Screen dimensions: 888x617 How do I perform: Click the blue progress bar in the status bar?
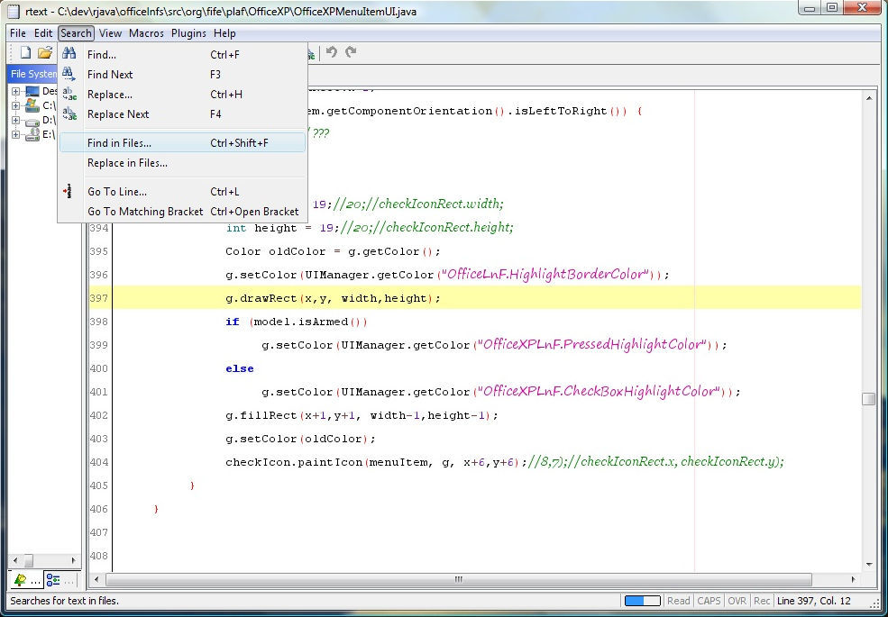click(642, 600)
